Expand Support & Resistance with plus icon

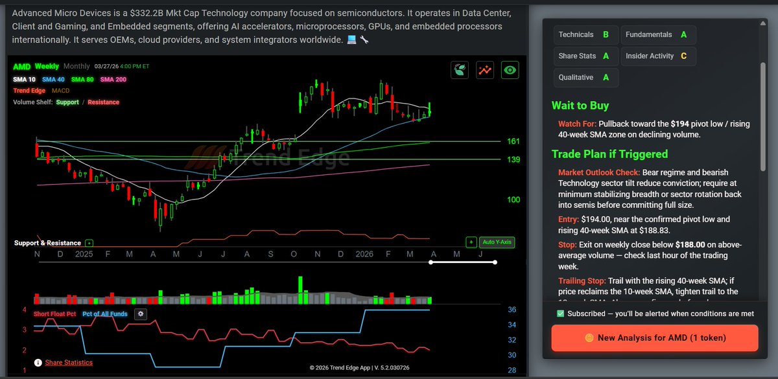pyautogui.click(x=89, y=243)
